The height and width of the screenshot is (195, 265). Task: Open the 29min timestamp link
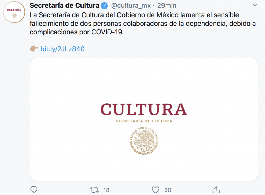click(x=167, y=5)
